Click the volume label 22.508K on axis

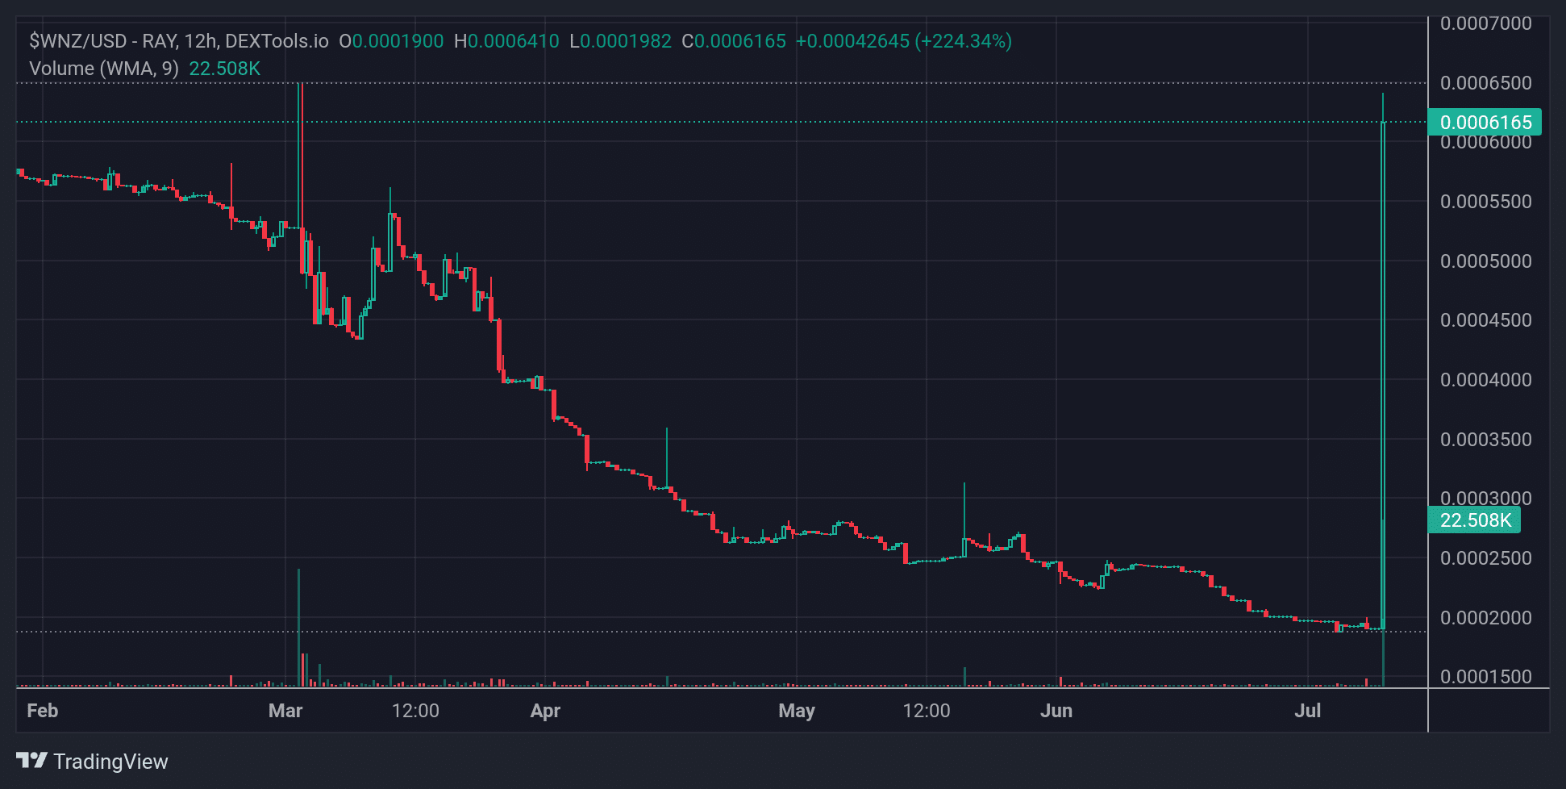coord(1474,520)
